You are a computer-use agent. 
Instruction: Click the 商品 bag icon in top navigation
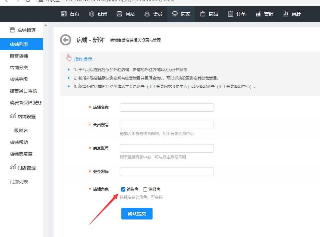203,14
